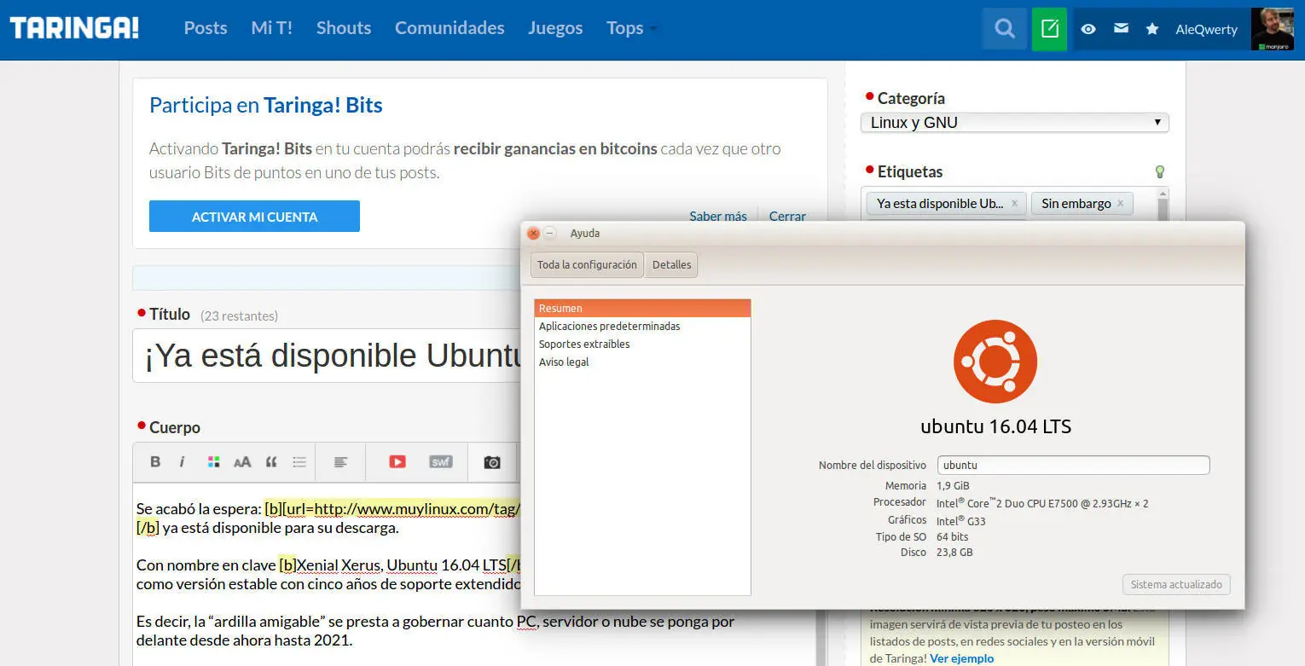
Task: Expand the Tops menu arrow
Action: [653, 29]
